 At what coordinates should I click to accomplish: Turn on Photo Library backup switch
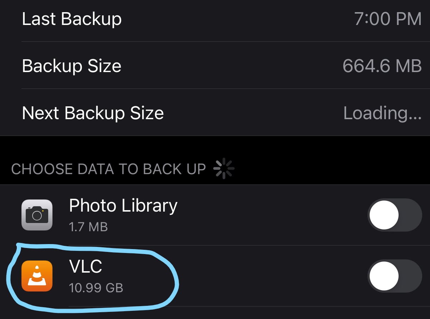pos(394,215)
